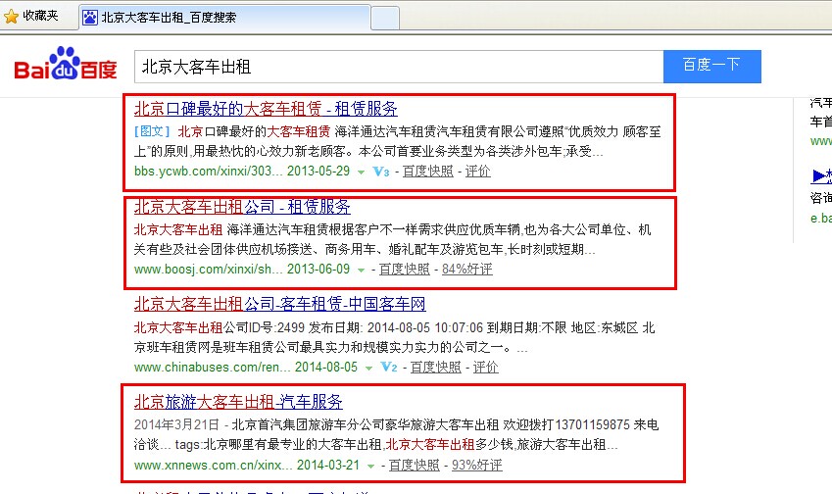Click the favorites star icon
The height and width of the screenshot is (494, 832).
11,17
